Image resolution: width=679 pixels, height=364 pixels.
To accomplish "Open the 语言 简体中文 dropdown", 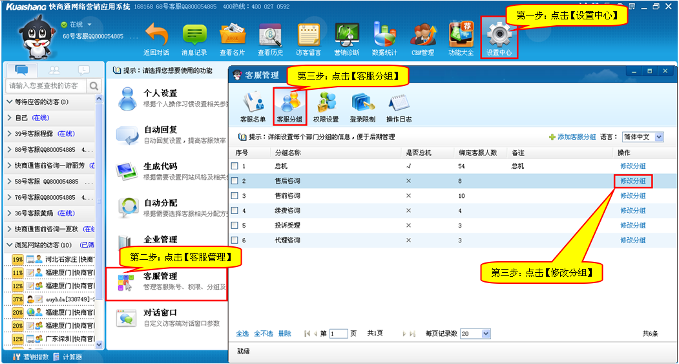I will tap(642, 137).
